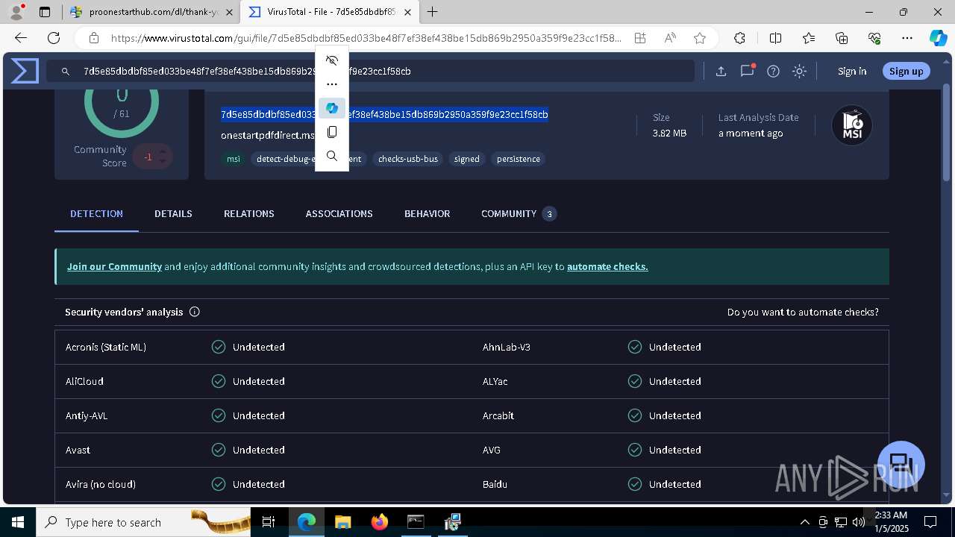Switch to the DETAILS tab
This screenshot has height=537, width=955.
click(173, 214)
